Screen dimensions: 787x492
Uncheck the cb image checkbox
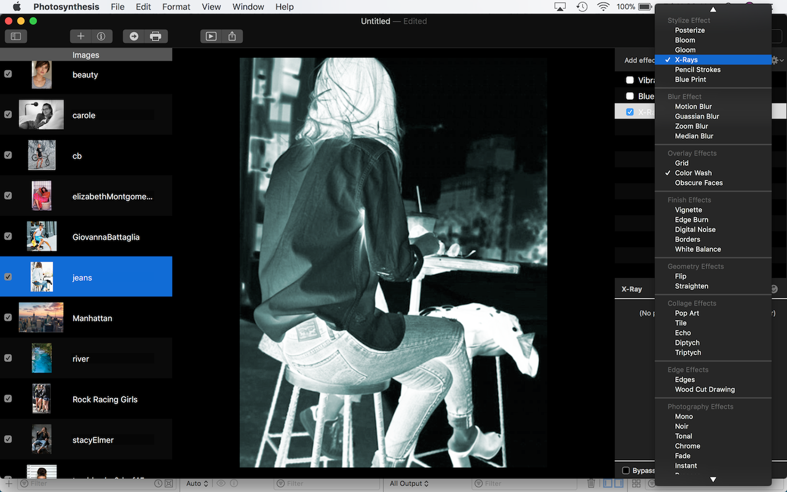point(8,155)
